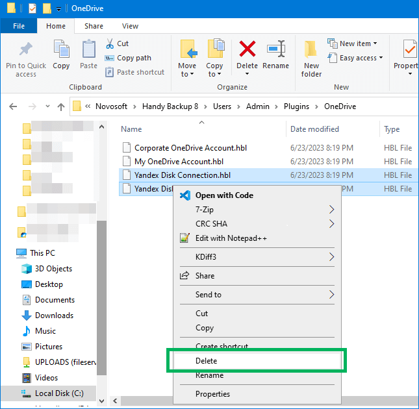Click the Up one level arrow

tap(61, 106)
